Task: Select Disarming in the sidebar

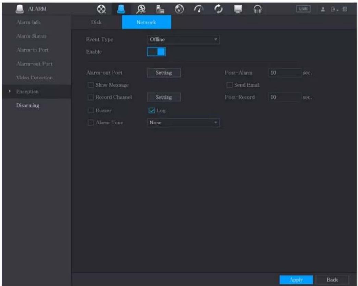Action: pos(28,106)
